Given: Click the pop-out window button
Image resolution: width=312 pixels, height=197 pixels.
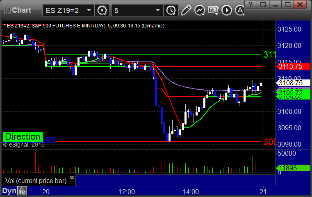Looking at the screenshot, I should coord(263,5).
